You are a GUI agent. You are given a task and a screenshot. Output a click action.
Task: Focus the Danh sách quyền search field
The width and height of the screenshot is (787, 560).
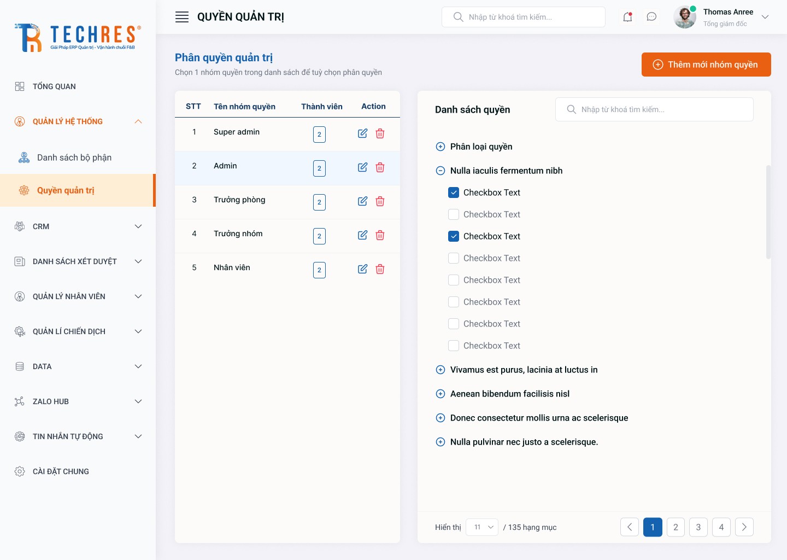654,109
